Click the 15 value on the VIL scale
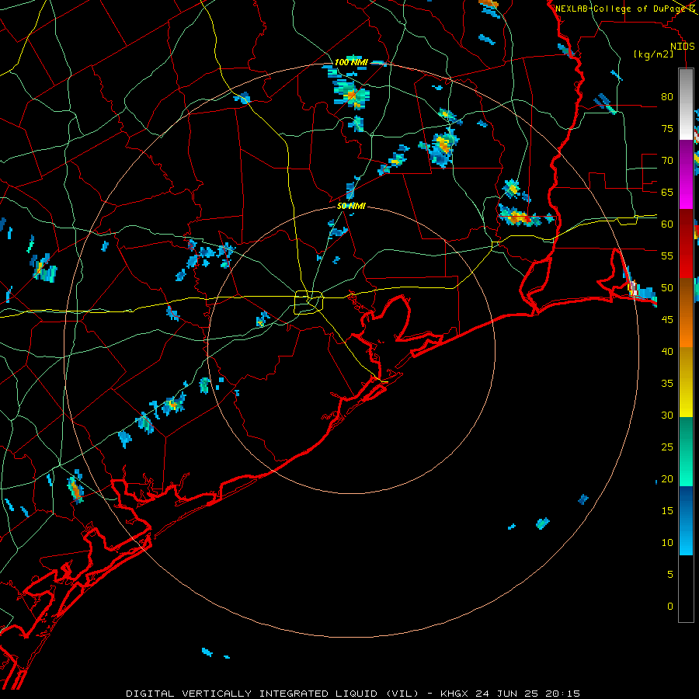The height and width of the screenshot is (699, 699). [x=667, y=511]
